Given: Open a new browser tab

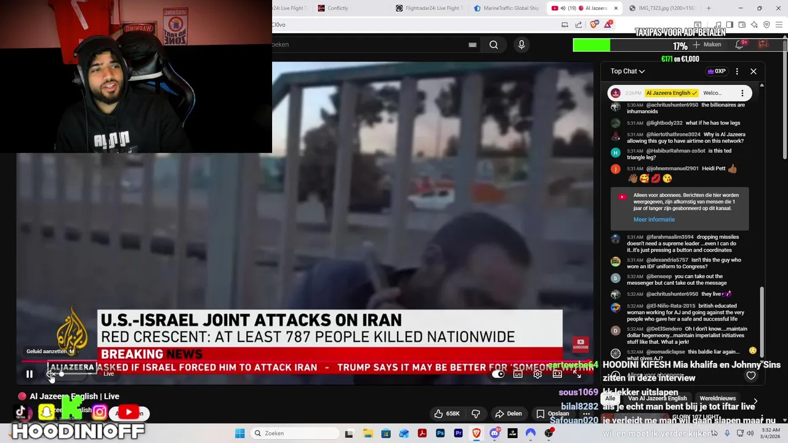Looking at the screenshot, I should pyautogui.click(x=709, y=8).
